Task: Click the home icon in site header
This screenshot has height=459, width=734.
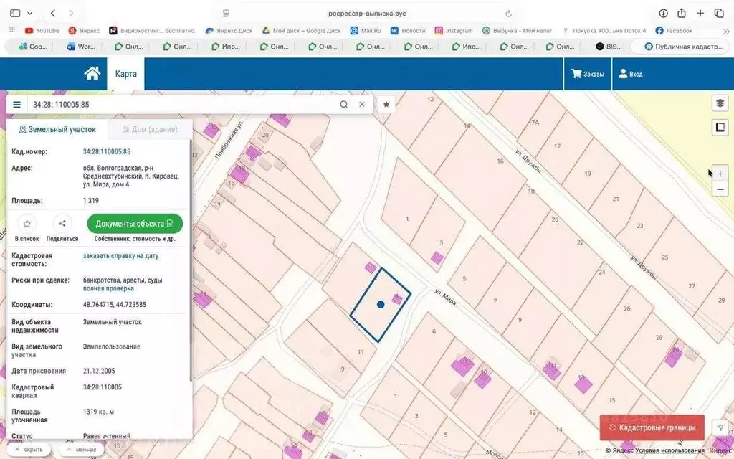Action: [92, 73]
